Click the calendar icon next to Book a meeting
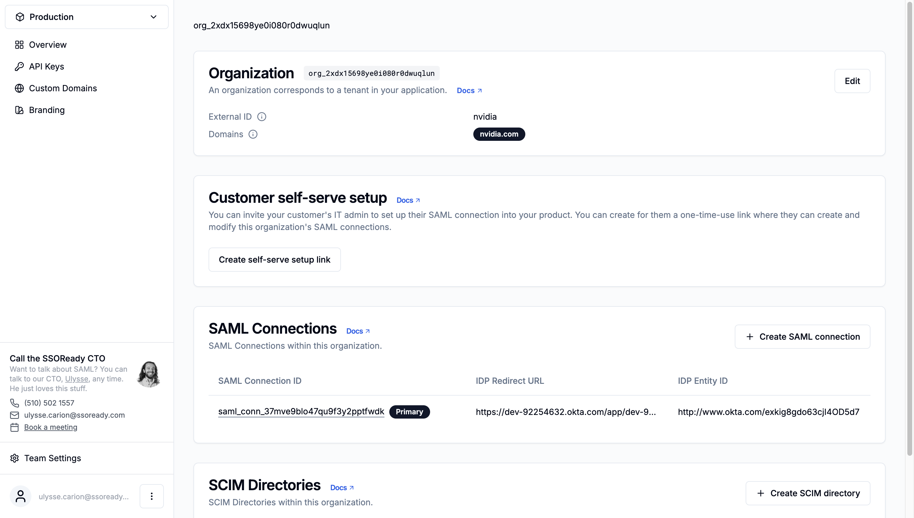This screenshot has height=518, width=914. pyautogui.click(x=15, y=427)
